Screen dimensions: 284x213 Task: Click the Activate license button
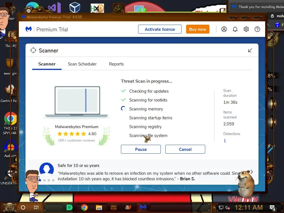pyautogui.click(x=160, y=29)
